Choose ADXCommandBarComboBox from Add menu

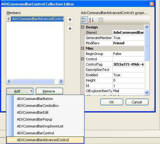point(45,106)
